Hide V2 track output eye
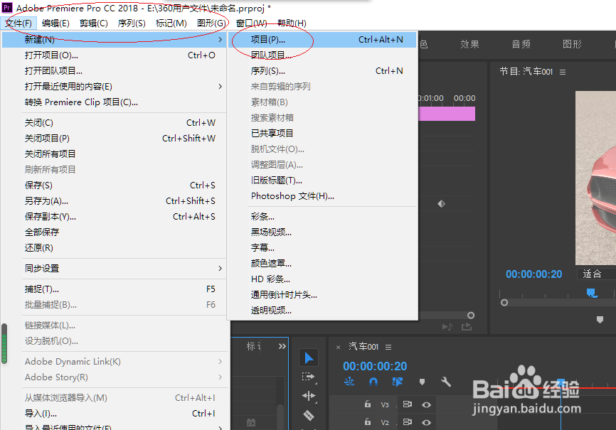The width and height of the screenshot is (616, 430). pyautogui.click(x=426, y=423)
